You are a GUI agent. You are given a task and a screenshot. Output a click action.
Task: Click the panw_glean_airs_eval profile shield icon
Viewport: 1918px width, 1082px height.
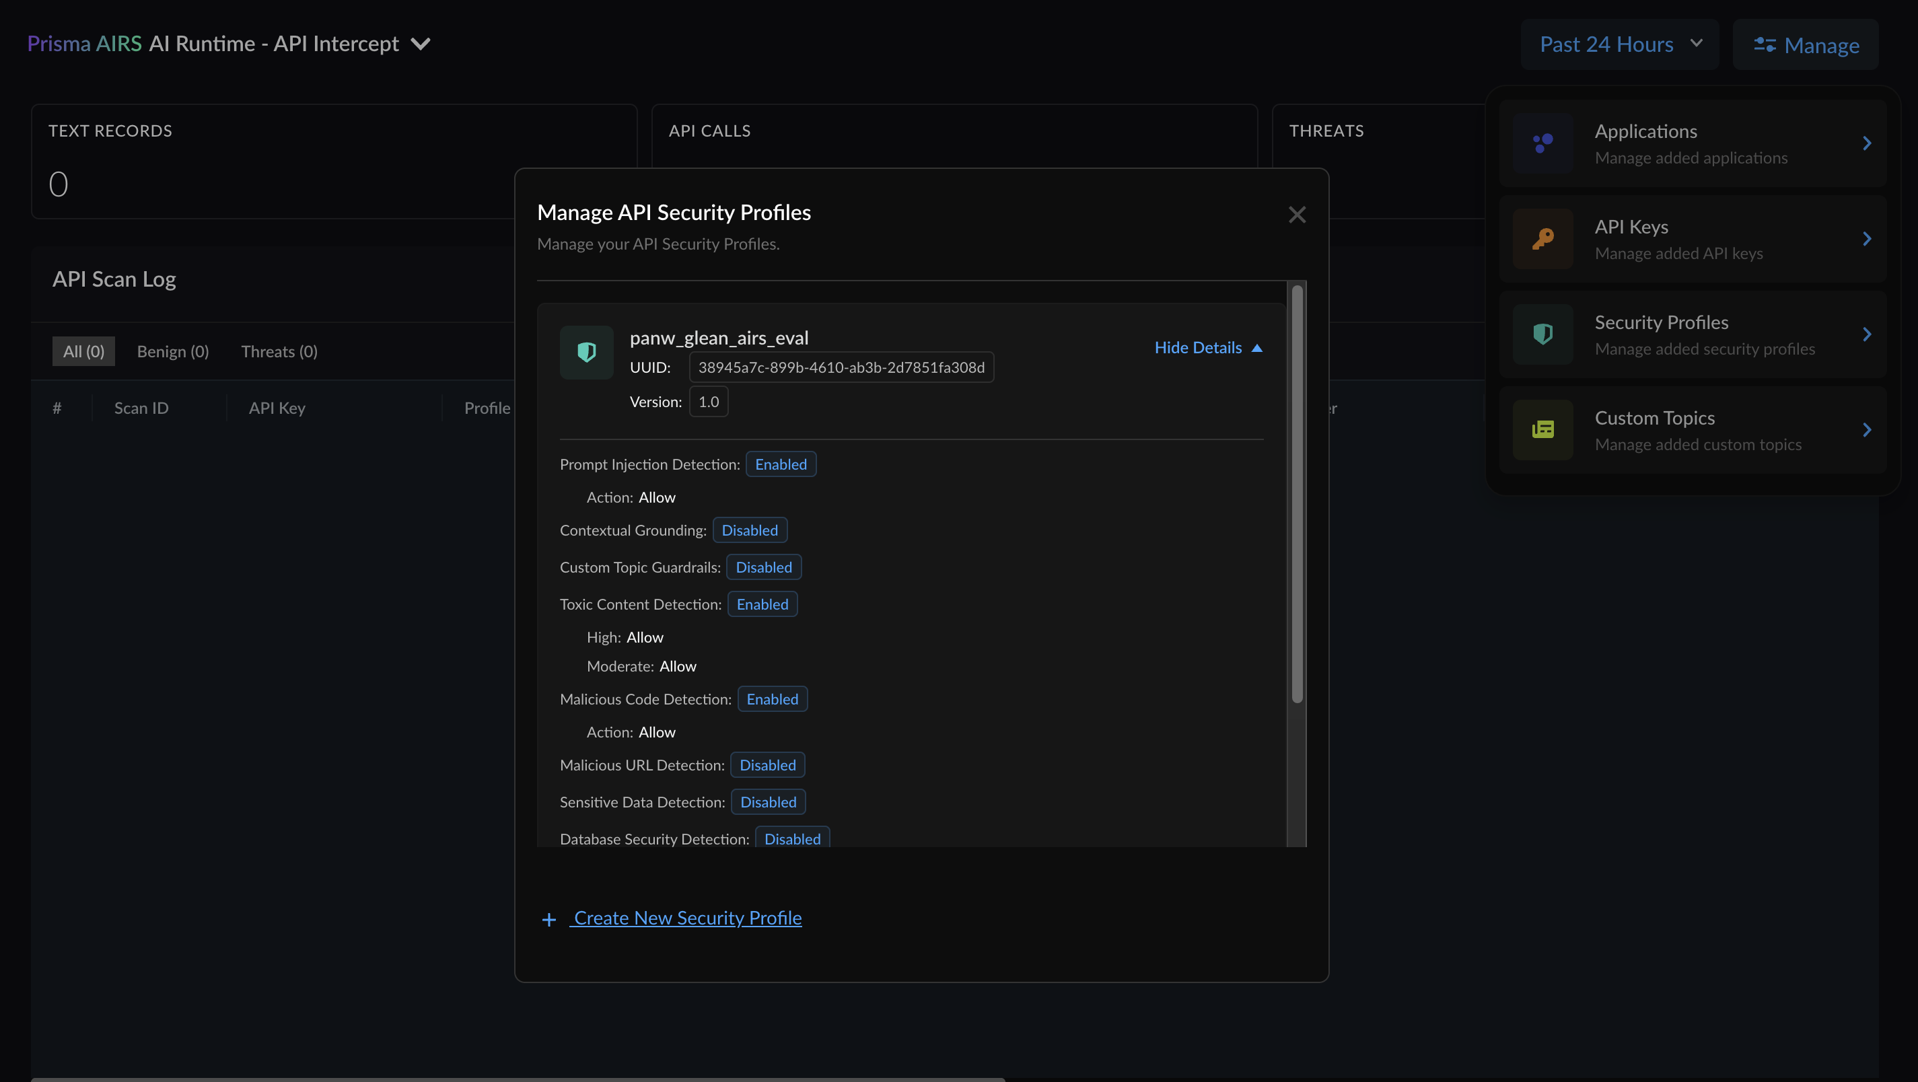pos(587,352)
